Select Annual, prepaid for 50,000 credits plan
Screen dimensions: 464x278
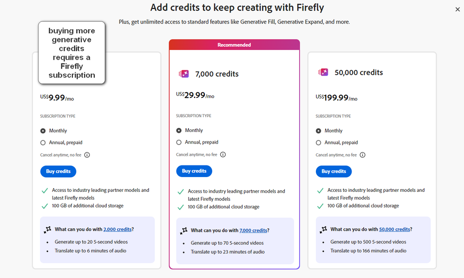click(x=319, y=143)
